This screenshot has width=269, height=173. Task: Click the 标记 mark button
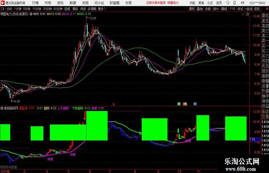(240, 9)
